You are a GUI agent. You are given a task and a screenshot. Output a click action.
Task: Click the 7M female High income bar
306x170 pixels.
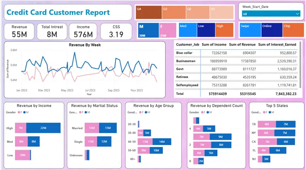point(21,128)
